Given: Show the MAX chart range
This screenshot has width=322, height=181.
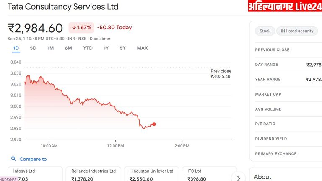Looking at the screenshot, I should (142, 48).
